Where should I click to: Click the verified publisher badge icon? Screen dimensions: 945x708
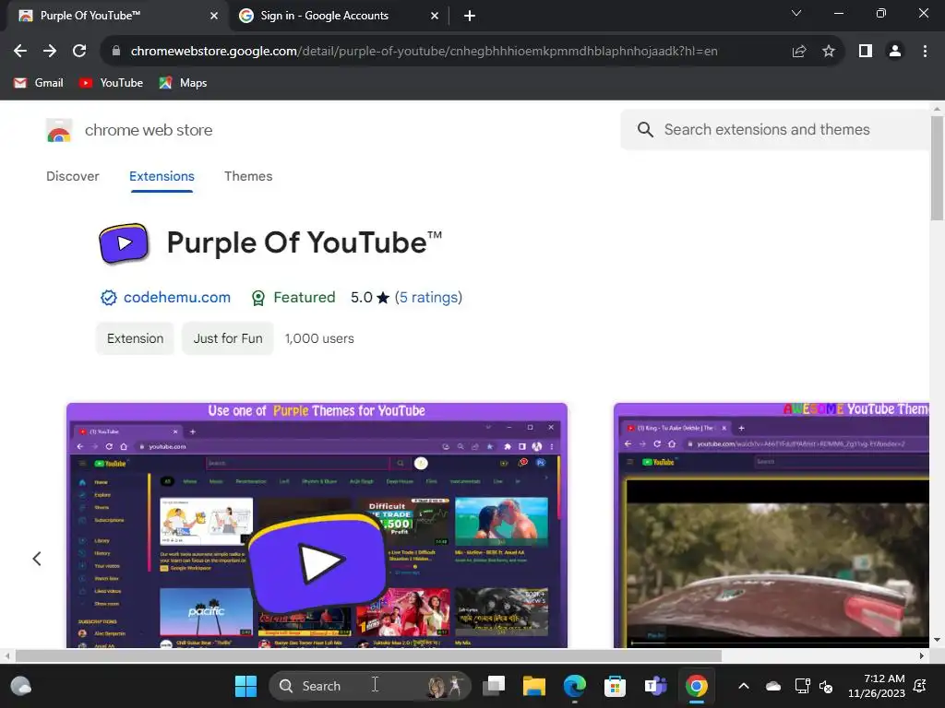click(109, 298)
